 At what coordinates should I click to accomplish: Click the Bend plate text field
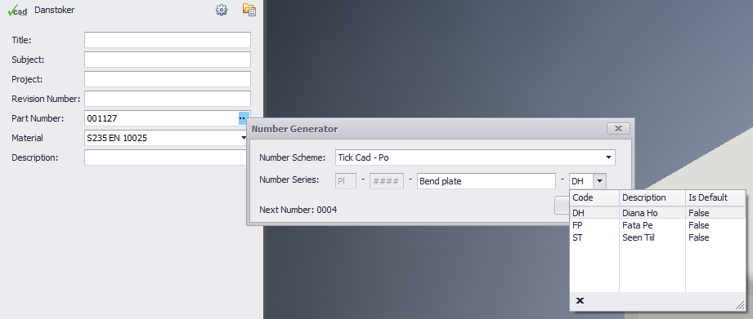pyautogui.click(x=486, y=181)
